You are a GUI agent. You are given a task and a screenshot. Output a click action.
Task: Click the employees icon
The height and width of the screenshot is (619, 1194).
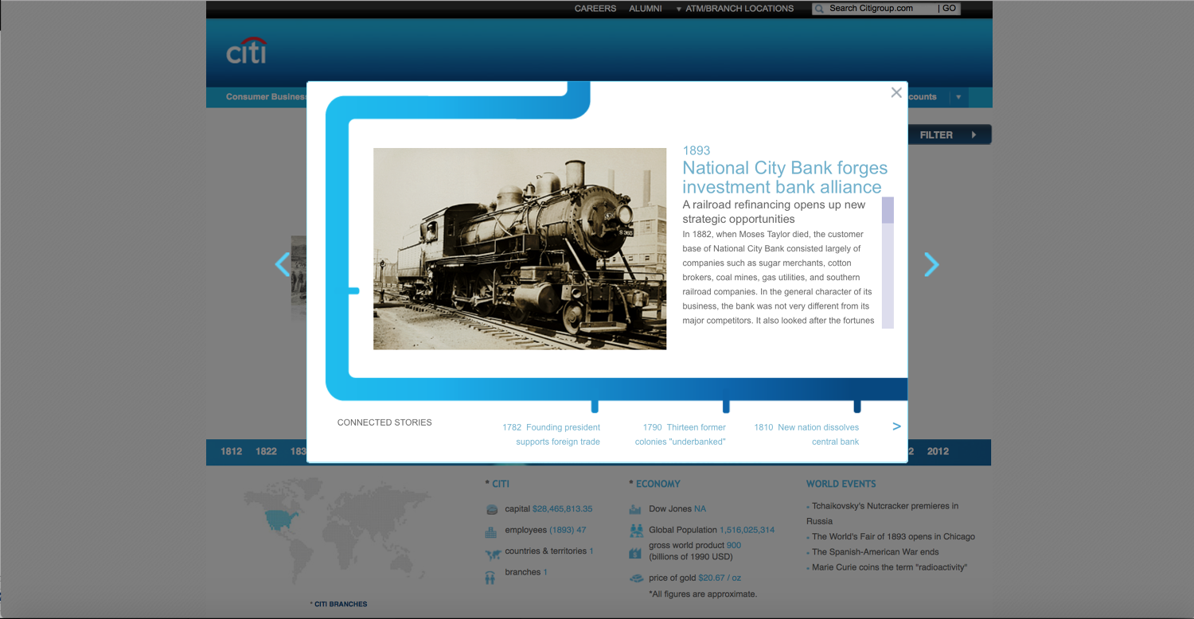(x=490, y=531)
